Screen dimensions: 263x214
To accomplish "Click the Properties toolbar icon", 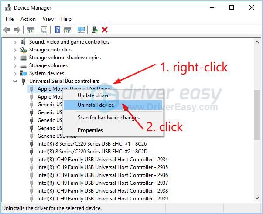I will click(44, 30).
